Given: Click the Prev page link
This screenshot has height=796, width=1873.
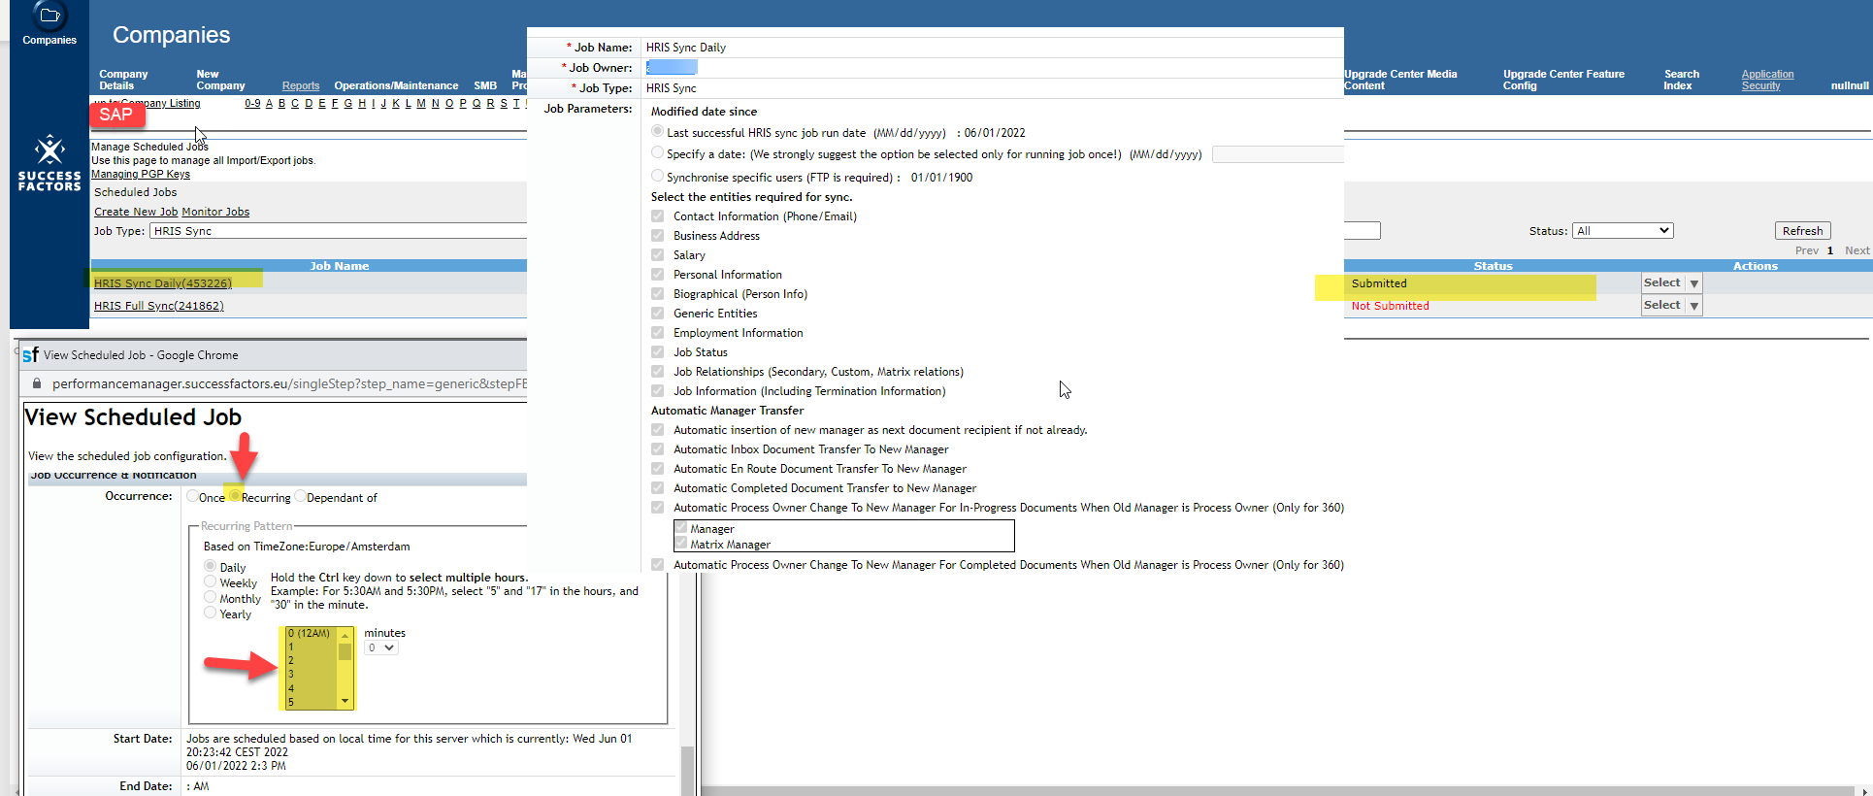Looking at the screenshot, I should coord(1807,250).
